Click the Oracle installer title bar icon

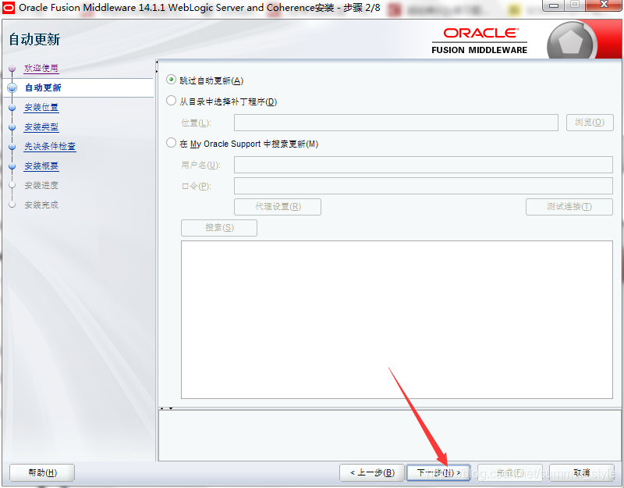click(x=9, y=7)
